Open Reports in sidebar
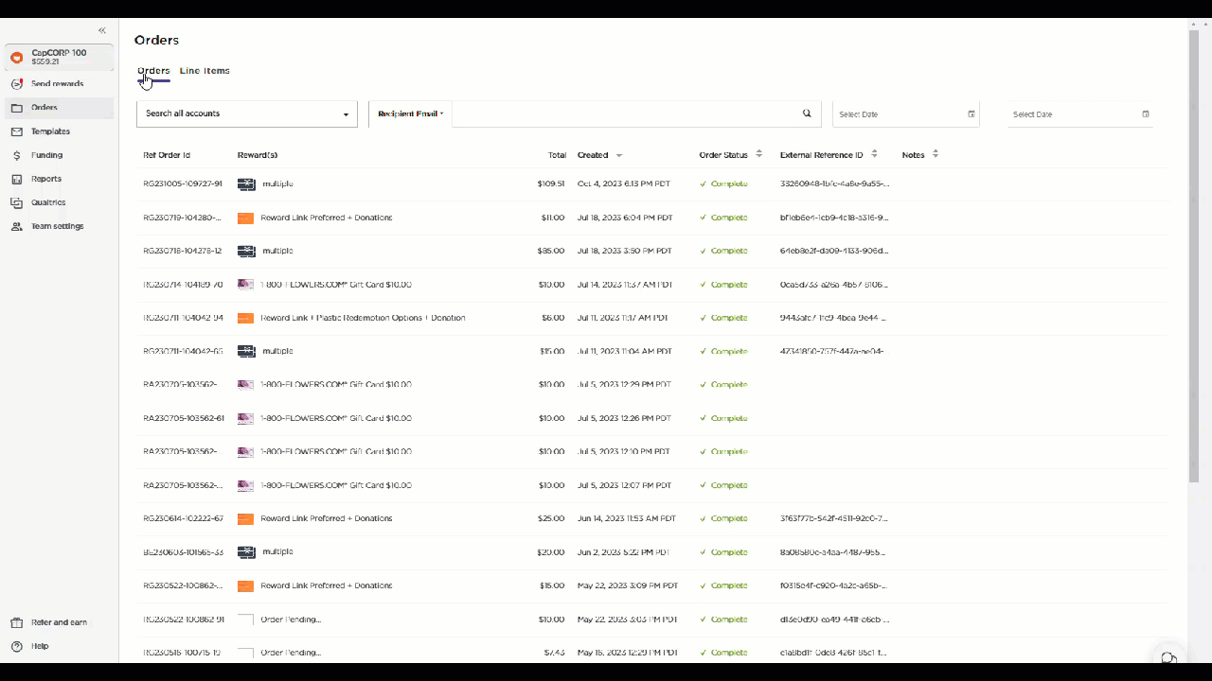Viewport: 1212px width, 681px height. 45,179
